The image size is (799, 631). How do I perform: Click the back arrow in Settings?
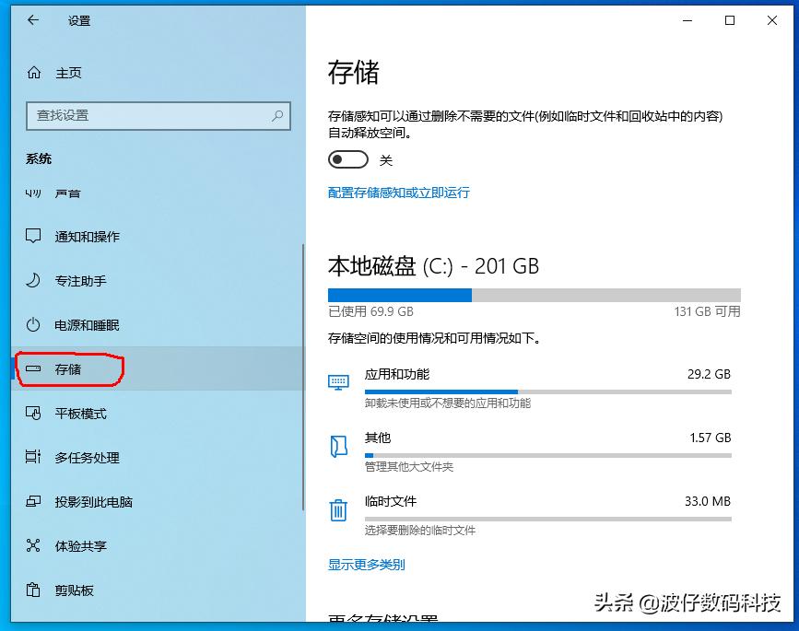click(32, 20)
